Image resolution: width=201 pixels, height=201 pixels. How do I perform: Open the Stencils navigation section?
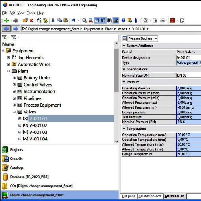point(16,159)
